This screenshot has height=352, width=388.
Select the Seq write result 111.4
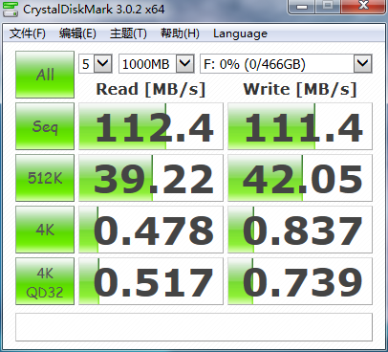tap(300, 126)
